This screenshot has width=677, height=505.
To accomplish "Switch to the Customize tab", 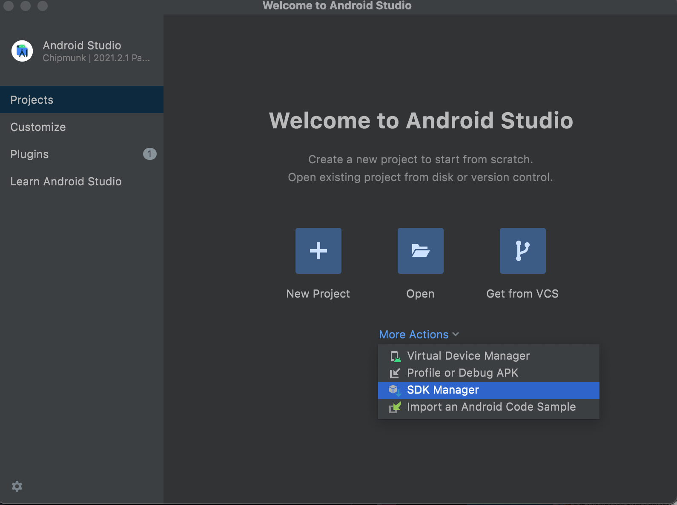I will click(x=82, y=127).
